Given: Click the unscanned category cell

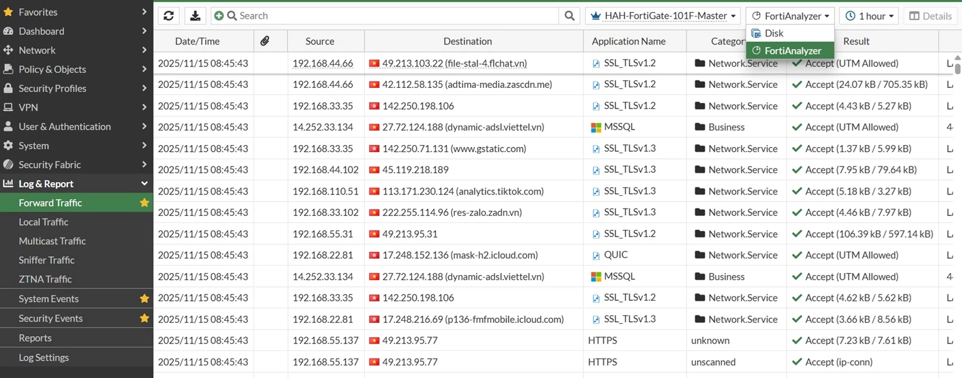Looking at the screenshot, I should pos(736,362).
